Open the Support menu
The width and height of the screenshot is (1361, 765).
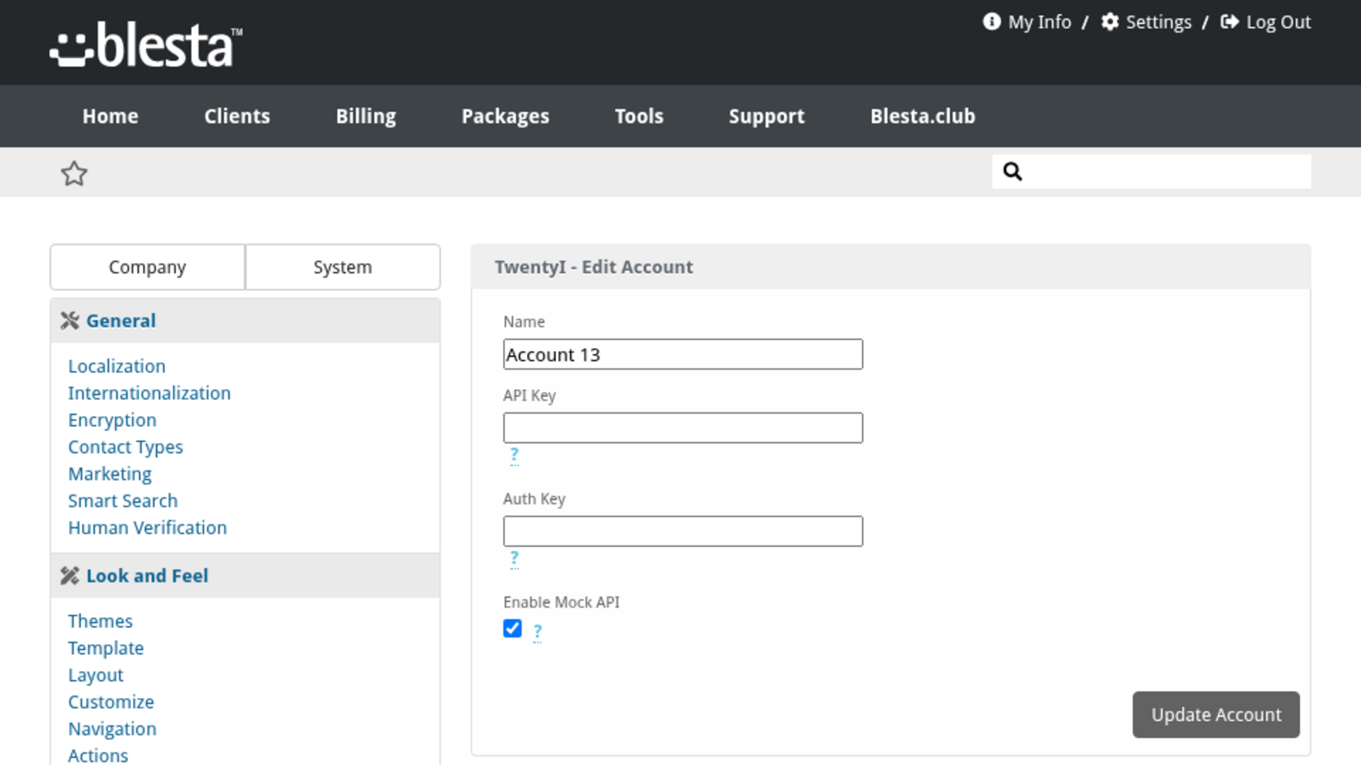(x=766, y=116)
